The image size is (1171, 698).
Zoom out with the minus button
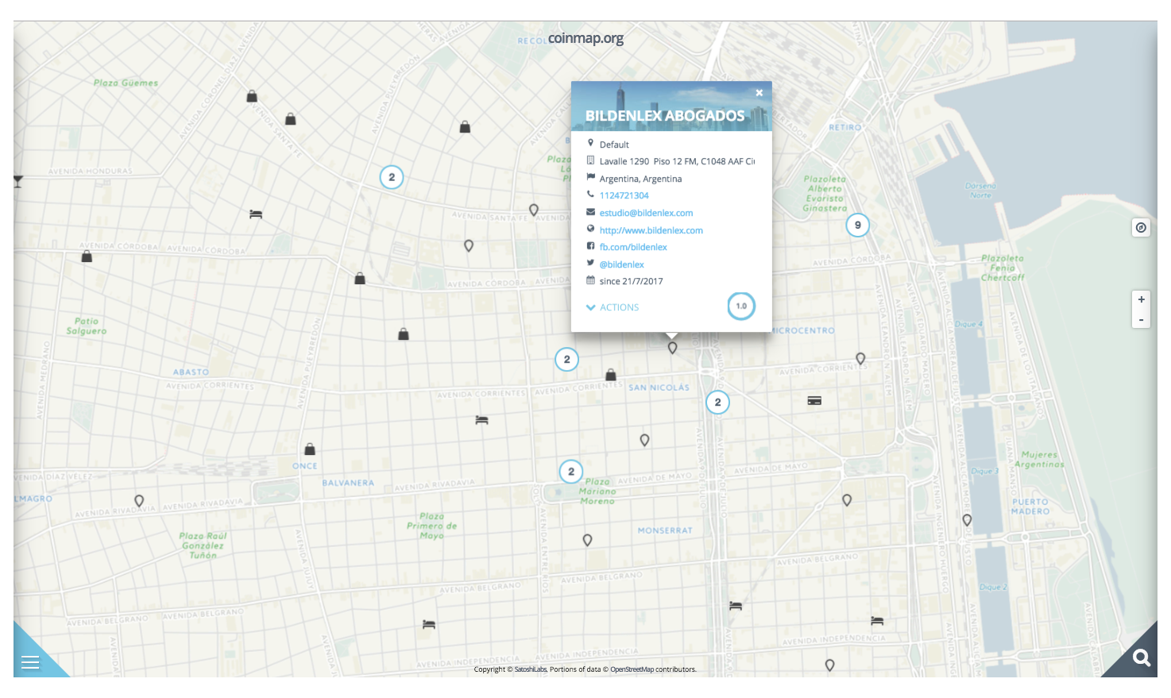tap(1141, 319)
